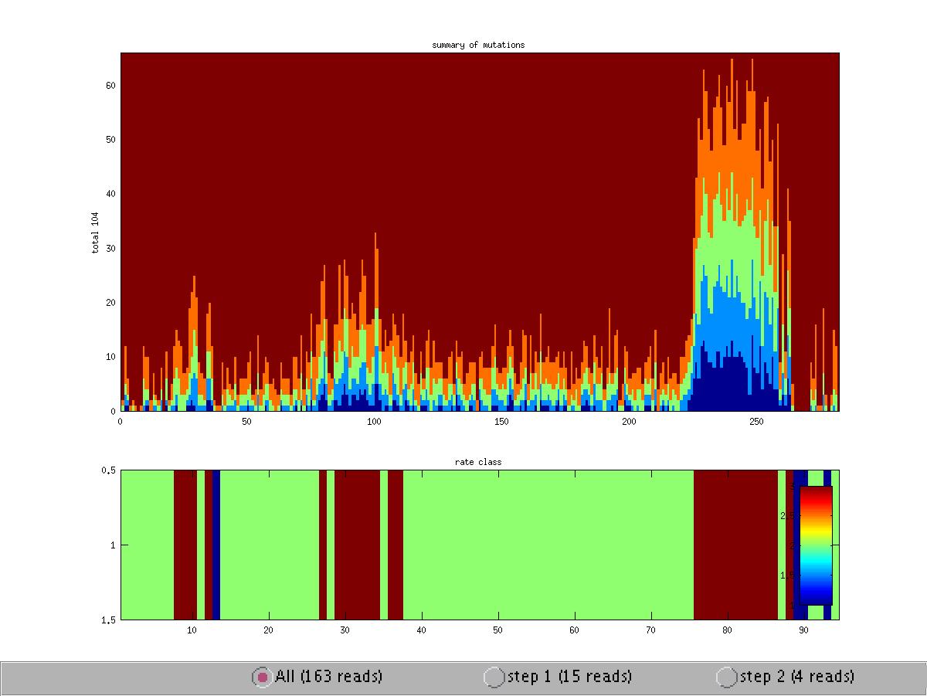Click the wide dark red band spanning 76–87
927x696 pixels.
coord(735,545)
